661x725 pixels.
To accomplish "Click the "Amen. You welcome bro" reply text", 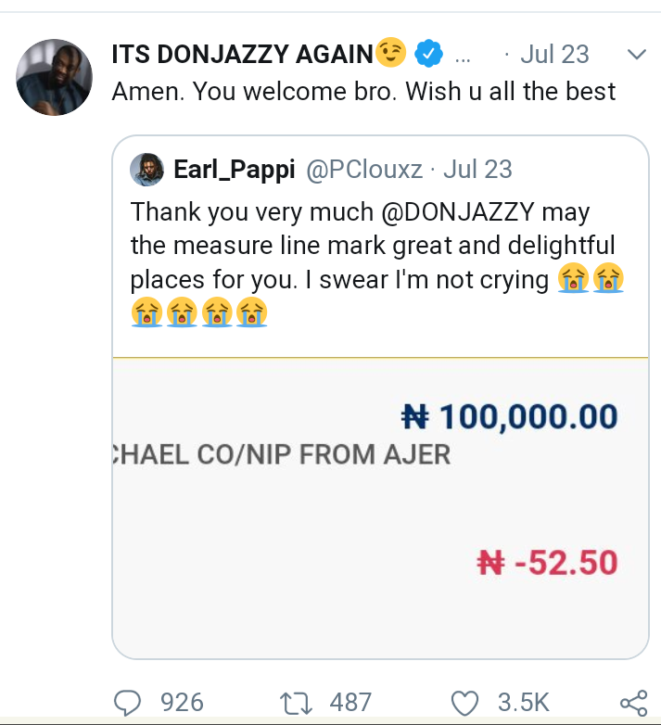I will click(x=363, y=92).
